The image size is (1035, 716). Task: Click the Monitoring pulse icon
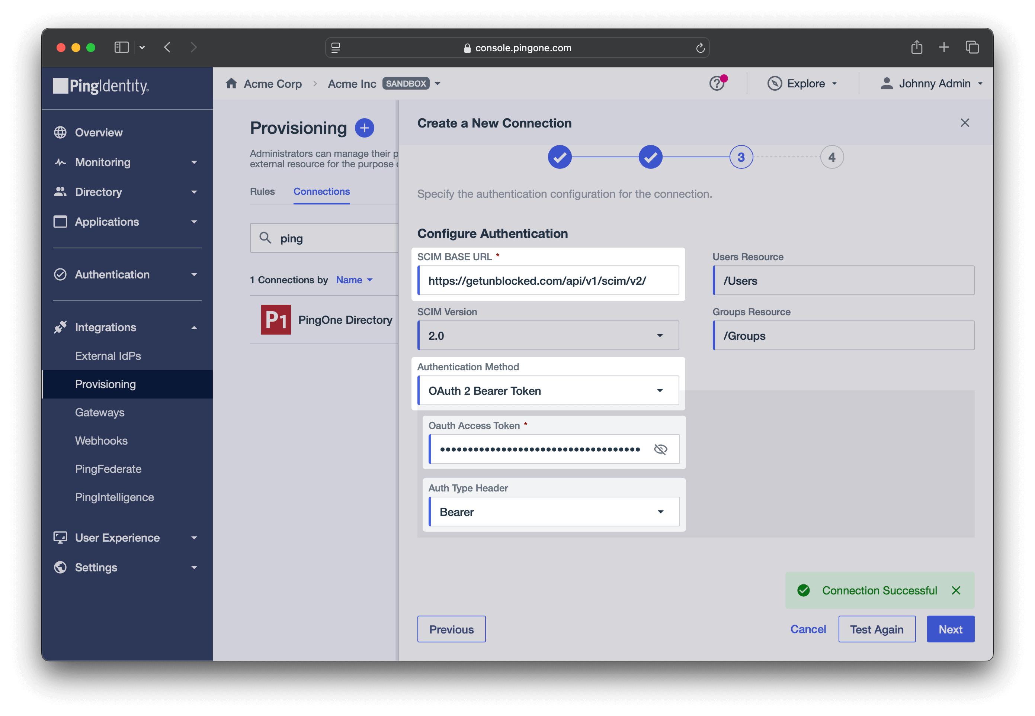(60, 162)
